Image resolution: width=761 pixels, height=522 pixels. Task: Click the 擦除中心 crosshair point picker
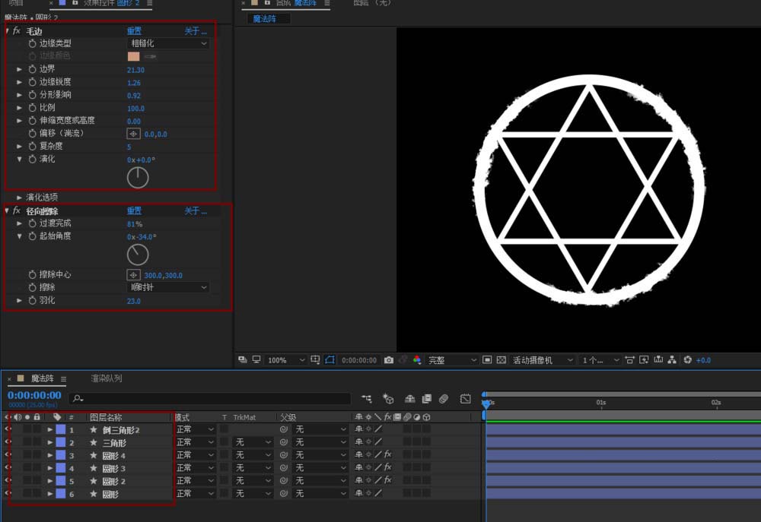pos(133,274)
